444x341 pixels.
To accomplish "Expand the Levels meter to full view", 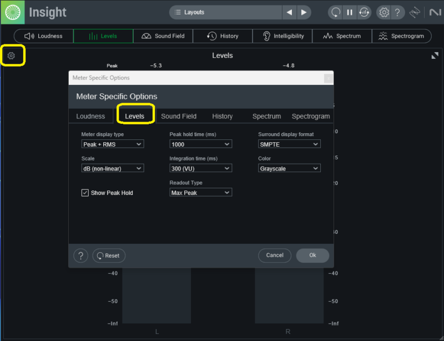I will click(435, 56).
